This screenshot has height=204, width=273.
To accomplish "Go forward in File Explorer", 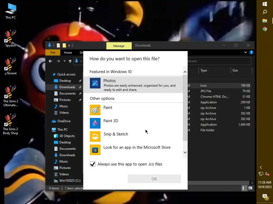I will pos(58,61).
